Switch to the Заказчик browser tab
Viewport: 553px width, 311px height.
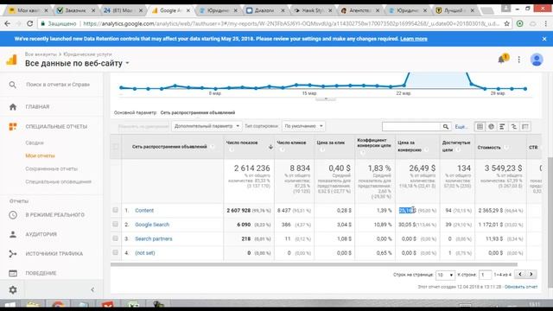click(75, 10)
